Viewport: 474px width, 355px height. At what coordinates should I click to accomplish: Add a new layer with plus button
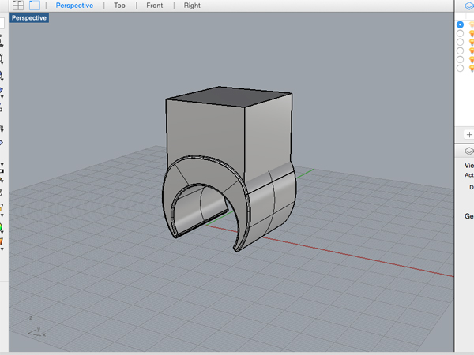[468, 134]
